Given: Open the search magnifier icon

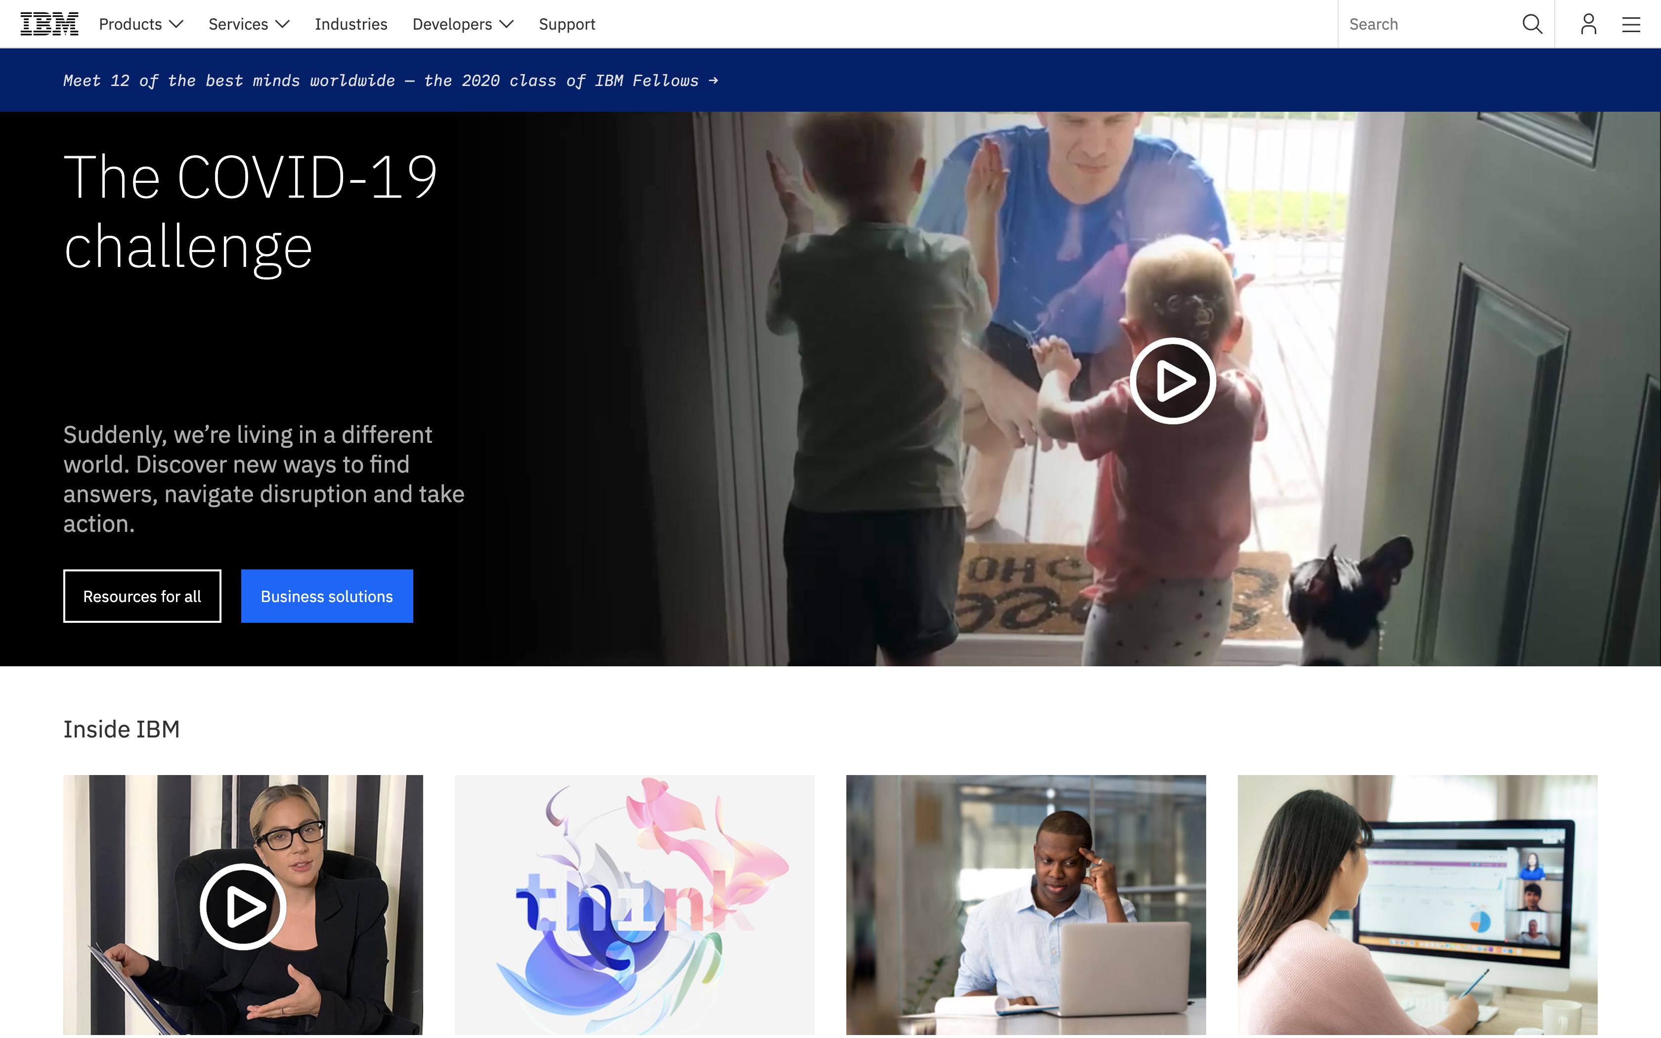Looking at the screenshot, I should [x=1532, y=24].
